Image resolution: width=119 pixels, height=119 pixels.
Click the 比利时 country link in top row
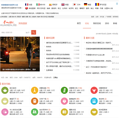(x=65, y=8)
